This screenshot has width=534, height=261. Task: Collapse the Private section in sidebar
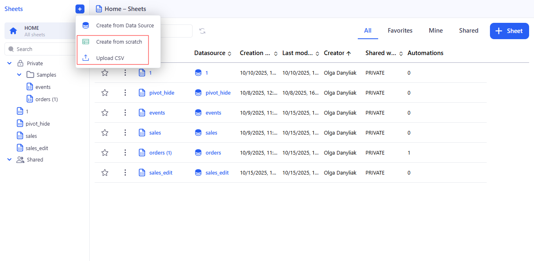(x=9, y=63)
